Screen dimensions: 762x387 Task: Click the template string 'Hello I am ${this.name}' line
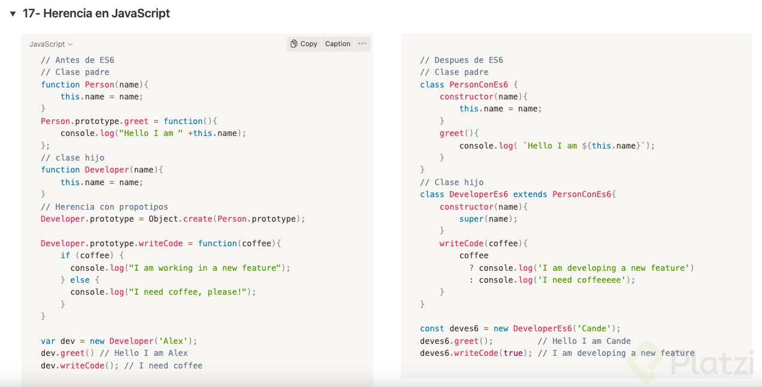pos(557,146)
